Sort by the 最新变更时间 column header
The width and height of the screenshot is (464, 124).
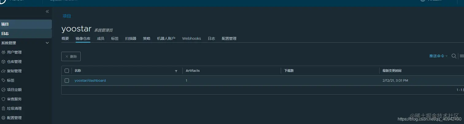392,71
